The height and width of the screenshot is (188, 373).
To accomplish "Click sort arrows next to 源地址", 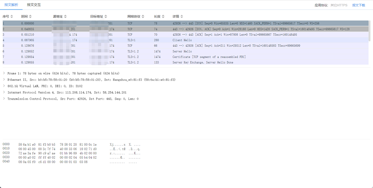I will click(x=66, y=16).
